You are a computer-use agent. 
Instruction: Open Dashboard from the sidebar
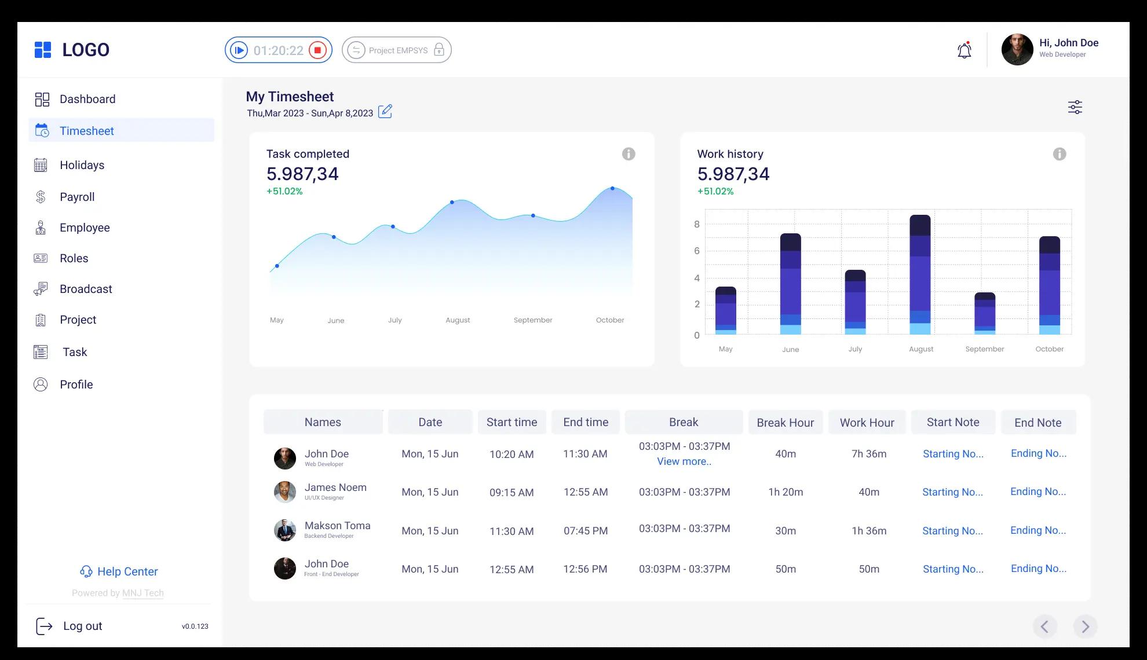coord(87,99)
